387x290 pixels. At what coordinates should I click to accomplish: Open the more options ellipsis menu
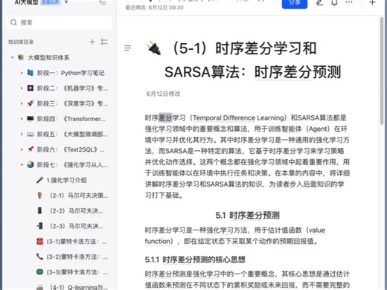click(349, 2)
